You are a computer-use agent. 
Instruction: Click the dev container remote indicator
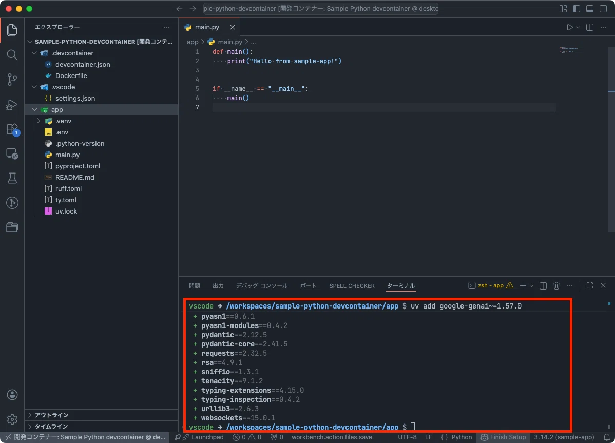click(85, 437)
